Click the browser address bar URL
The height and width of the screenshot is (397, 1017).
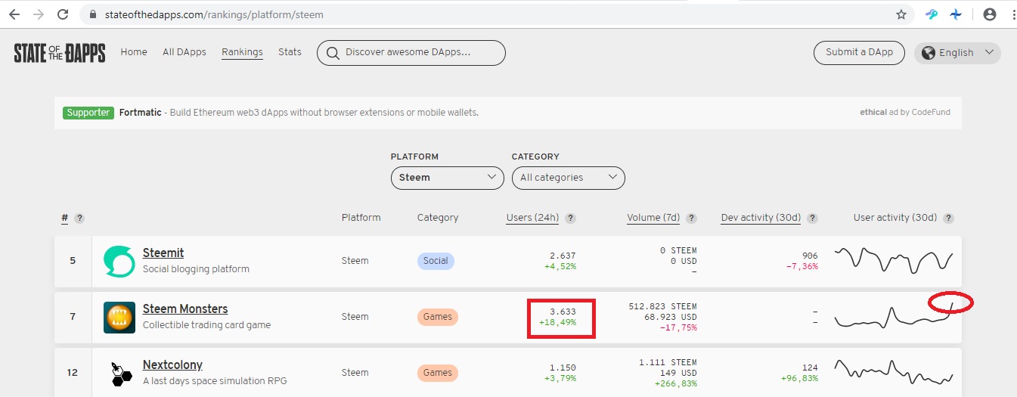tap(212, 14)
